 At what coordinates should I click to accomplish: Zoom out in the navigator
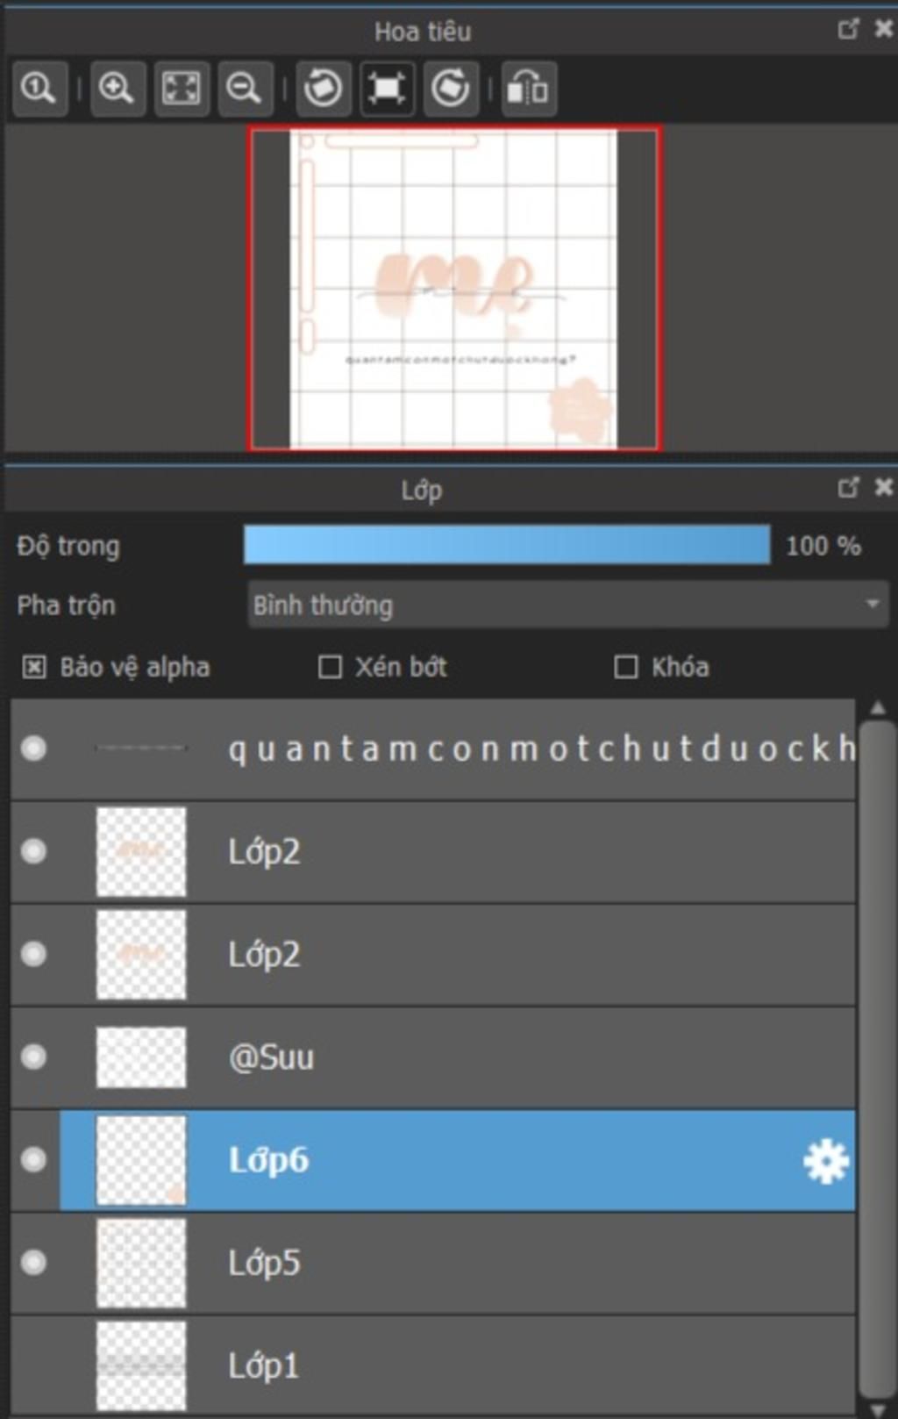pos(245,89)
